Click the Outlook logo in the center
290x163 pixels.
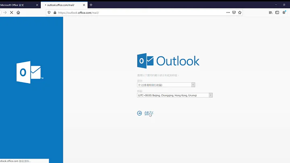[x=168, y=61]
